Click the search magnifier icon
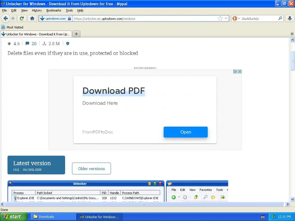 click(x=280, y=18)
